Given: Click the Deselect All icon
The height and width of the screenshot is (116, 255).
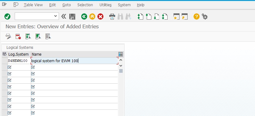Looking at the screenshot, I should coord(48,36).
